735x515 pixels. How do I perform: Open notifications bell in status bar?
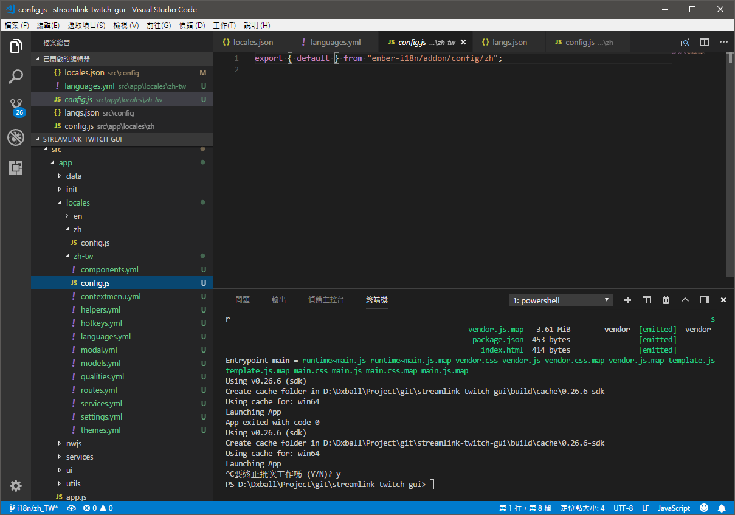point(722,508)
